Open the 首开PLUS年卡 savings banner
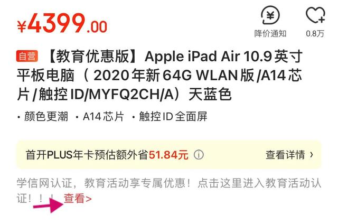338x224 pixels. (x=169, y=155)
